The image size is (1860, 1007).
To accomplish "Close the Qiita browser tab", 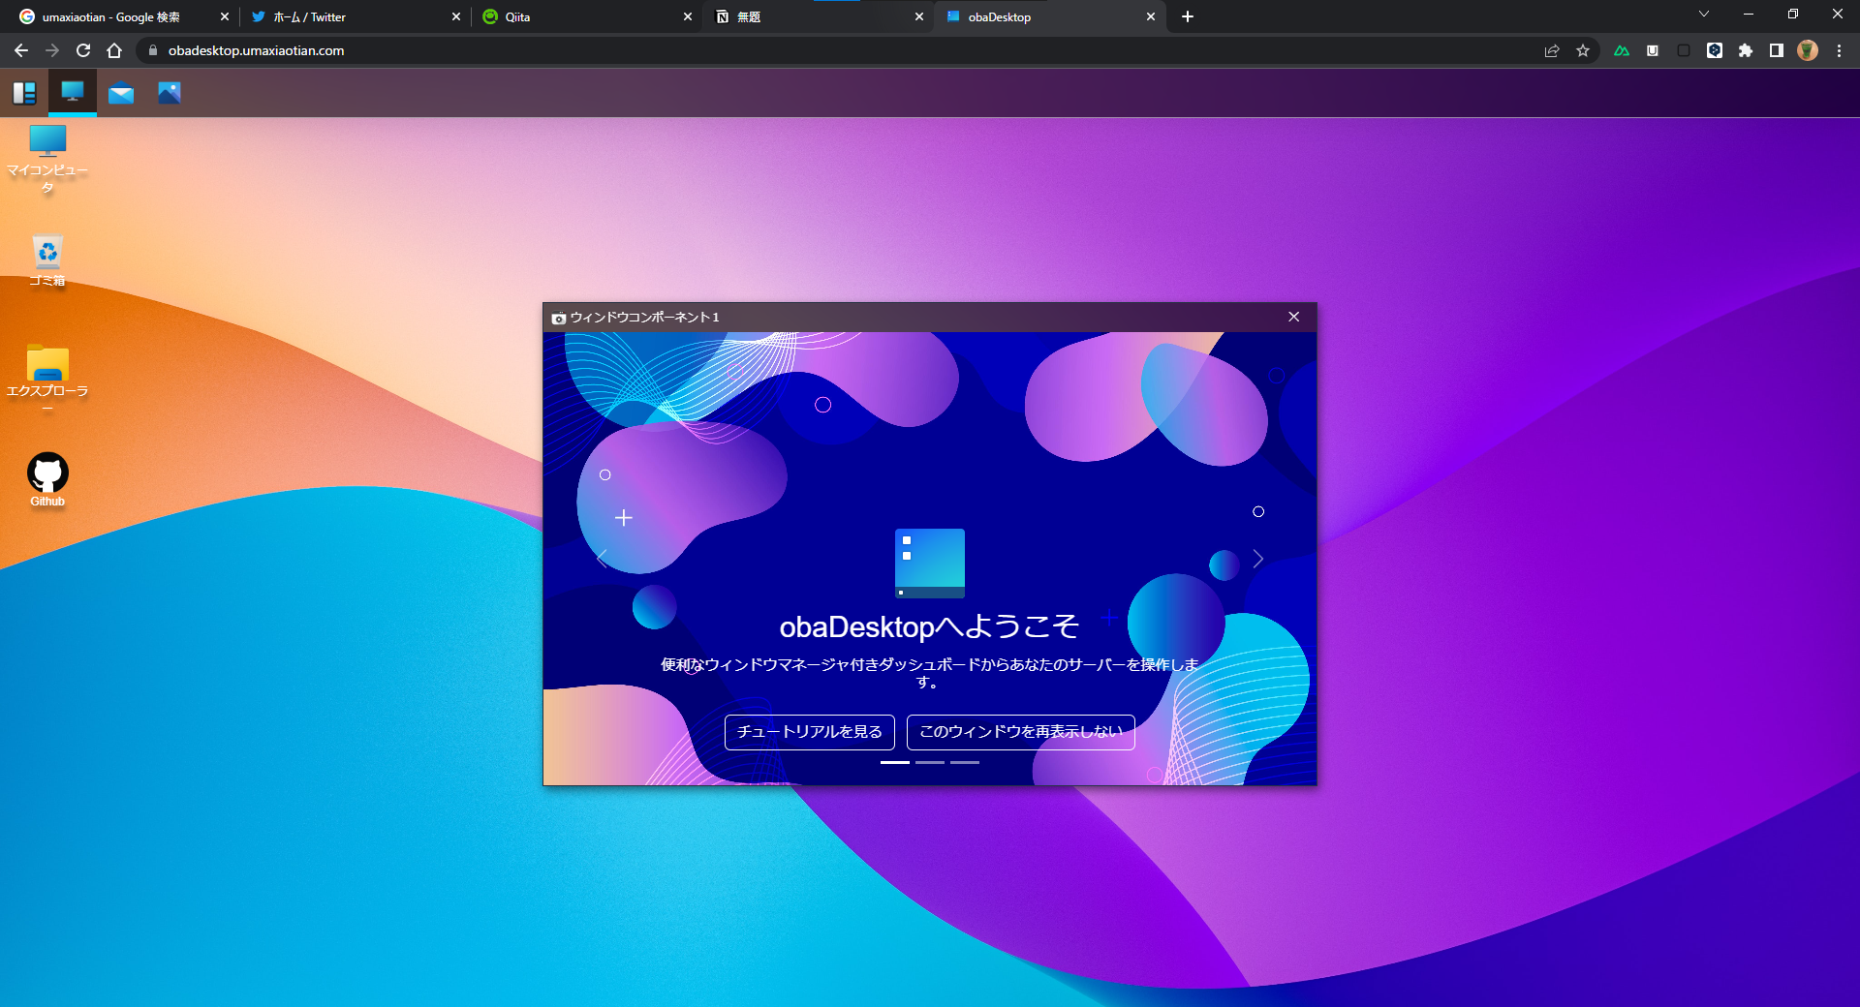I will [688, 16].
